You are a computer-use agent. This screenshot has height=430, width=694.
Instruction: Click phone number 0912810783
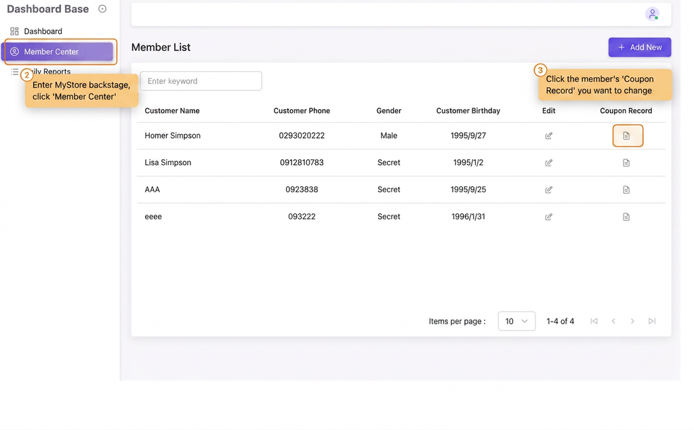point(302,163)
